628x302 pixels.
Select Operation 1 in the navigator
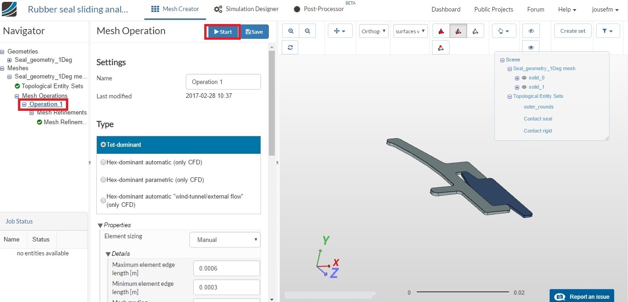(46, 104)
